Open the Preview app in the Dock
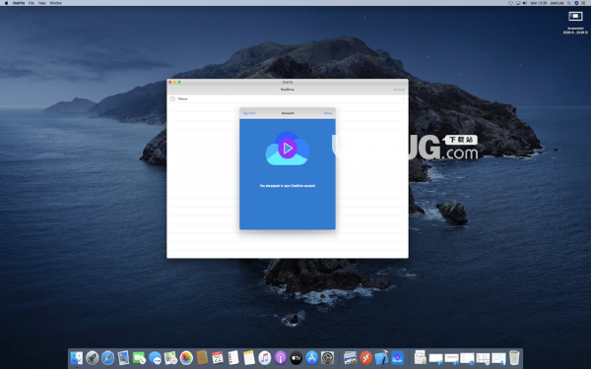 click(x=350, y=358)
